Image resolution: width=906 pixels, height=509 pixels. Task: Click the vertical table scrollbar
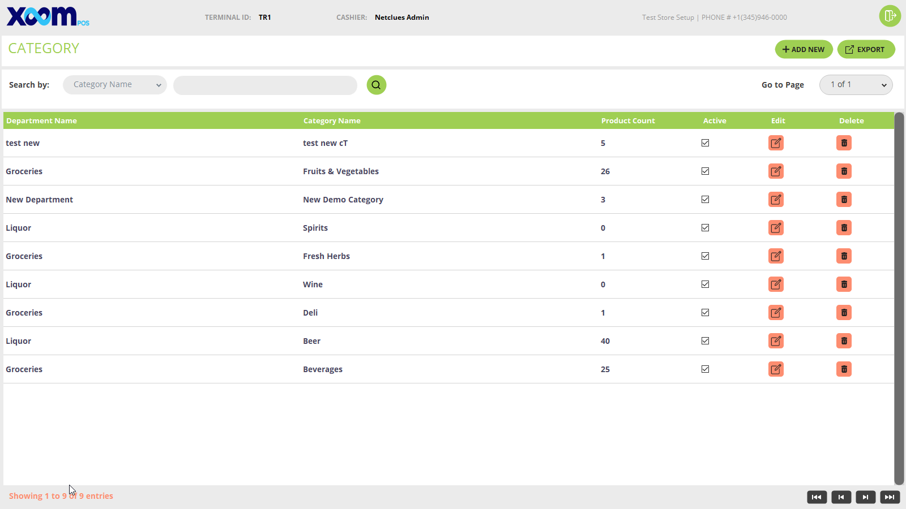click(899, 298)
